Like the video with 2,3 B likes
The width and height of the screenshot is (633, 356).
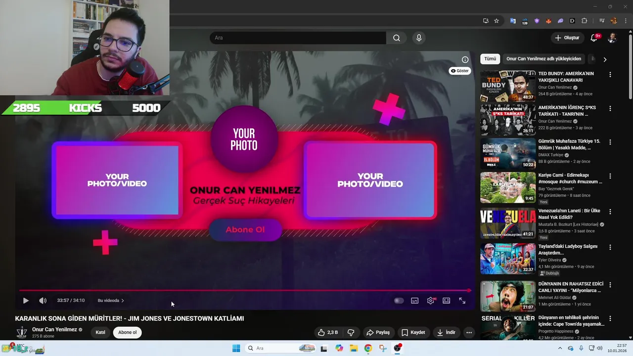click(328, 332)
